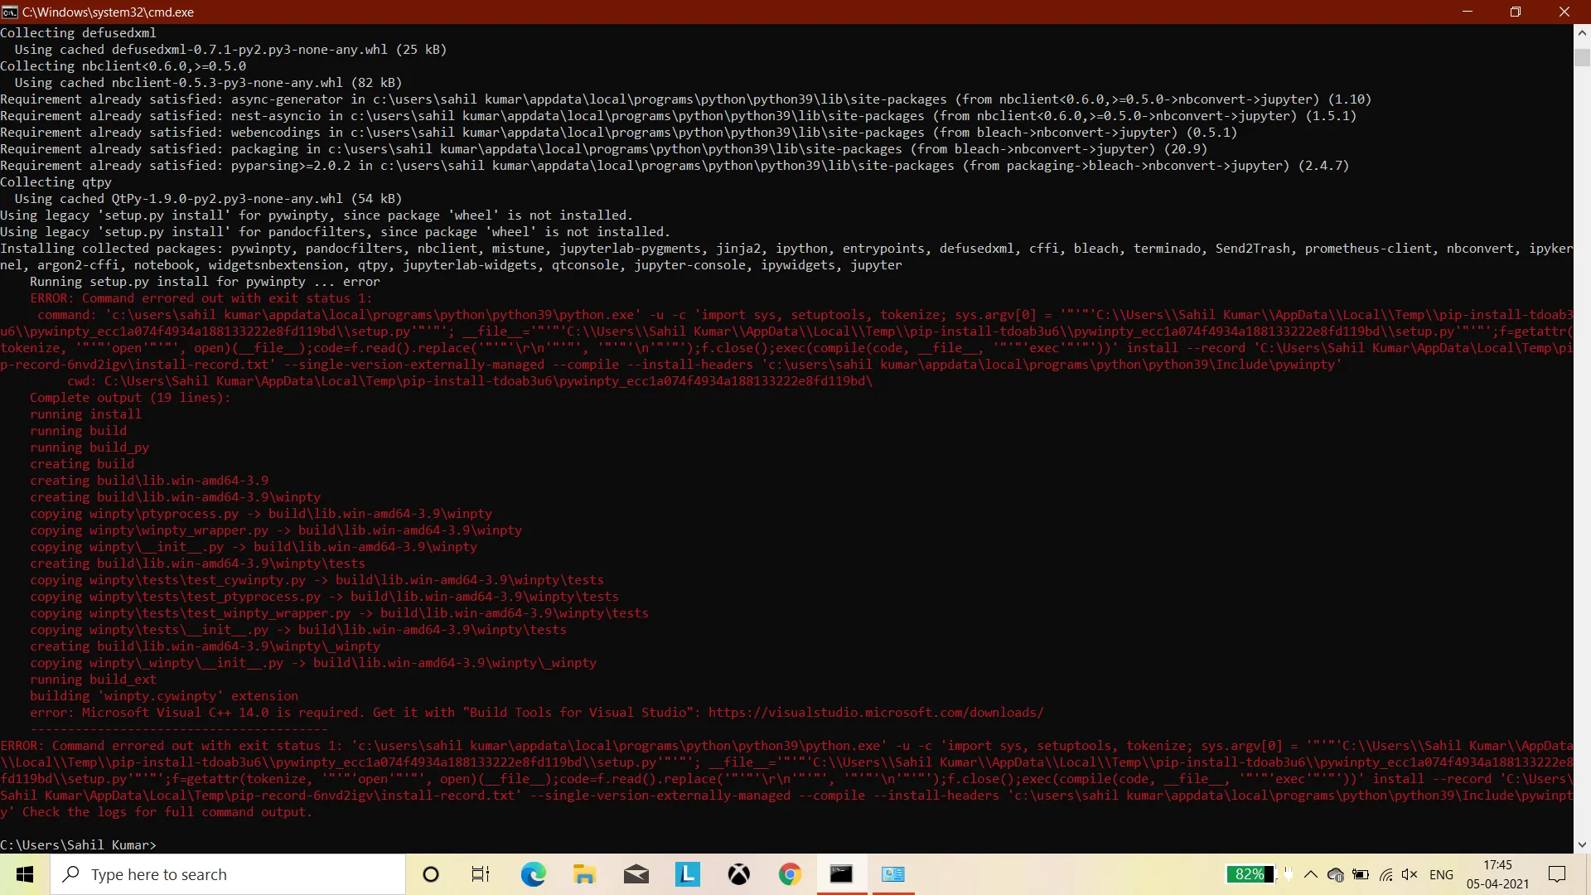This screenshot has height=895, width=1591.
Task: Open the Wi-Fi network tray icon
Action: click(x=1385, y=874)
